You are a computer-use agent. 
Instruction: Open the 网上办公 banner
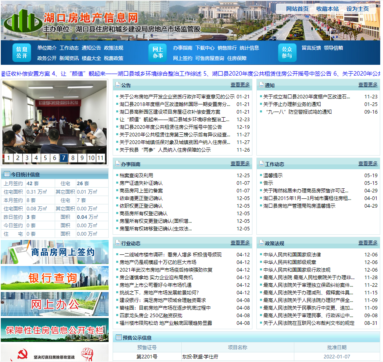point(55,304)
